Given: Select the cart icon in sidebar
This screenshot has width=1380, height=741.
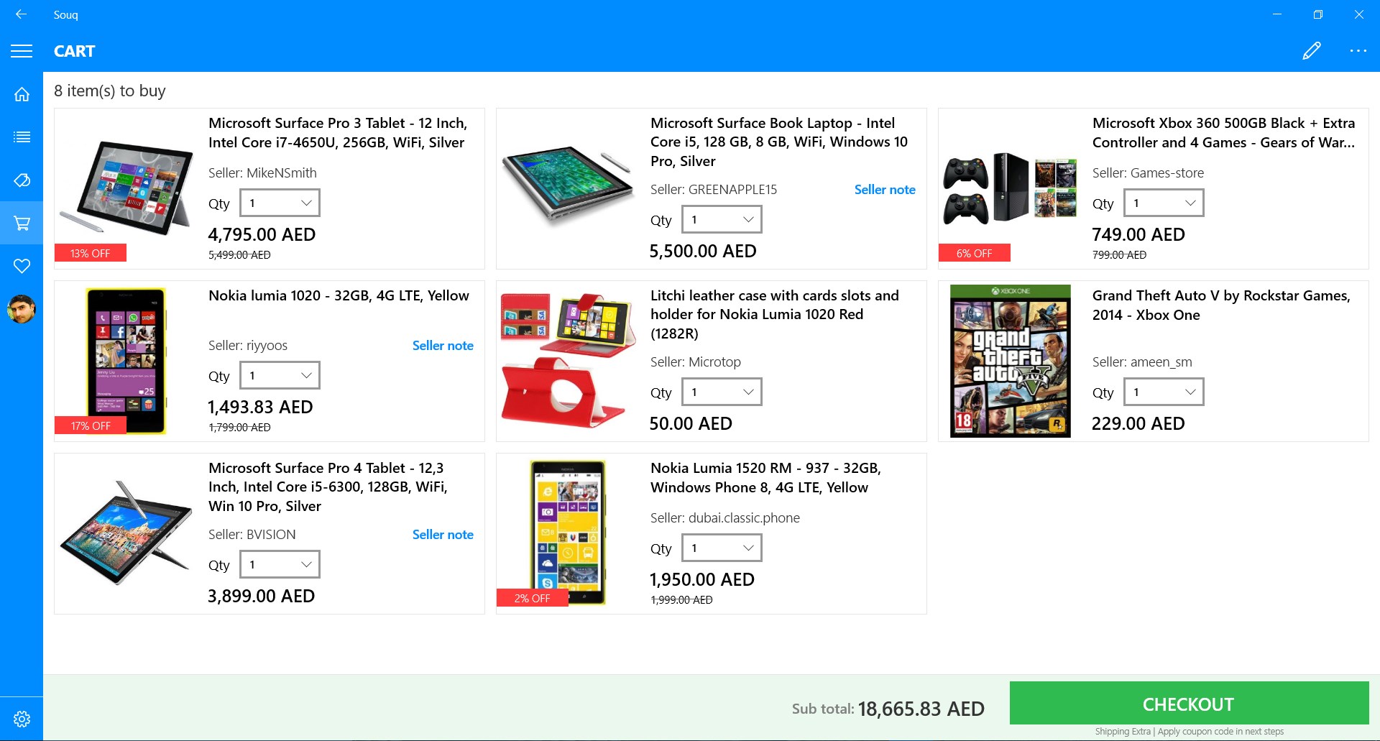Looking at the screenshot, I should click(22, 223).
